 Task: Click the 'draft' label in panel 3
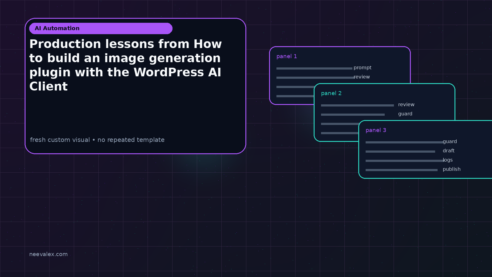(x=449, y=151)
